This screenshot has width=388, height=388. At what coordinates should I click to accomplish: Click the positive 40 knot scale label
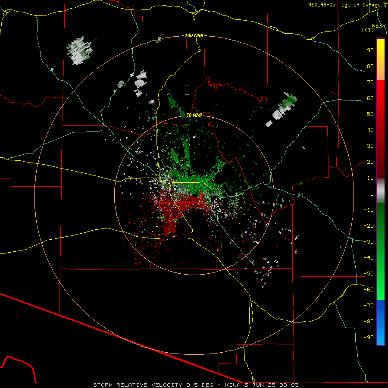(370, 130)
